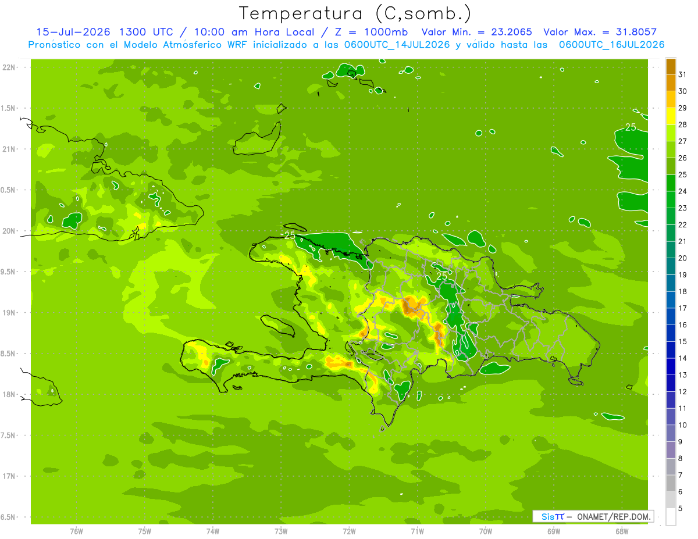Click the "Sisπ – ONAMET/REP.DOM." credit box
The width and height of the screenshot is (698, 539).
(593, 516)
